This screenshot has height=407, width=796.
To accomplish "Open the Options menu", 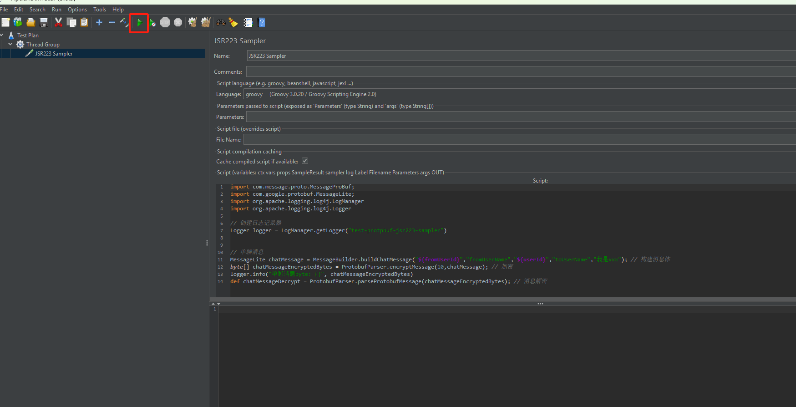I will [77, 10].
